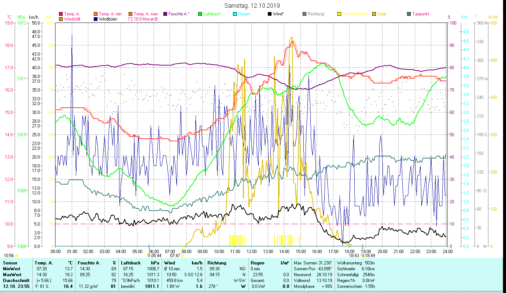Click the gray Richtung* legend swatch
Image resolution: width=506 pixels, height=293 pixels.
[304, 14]
